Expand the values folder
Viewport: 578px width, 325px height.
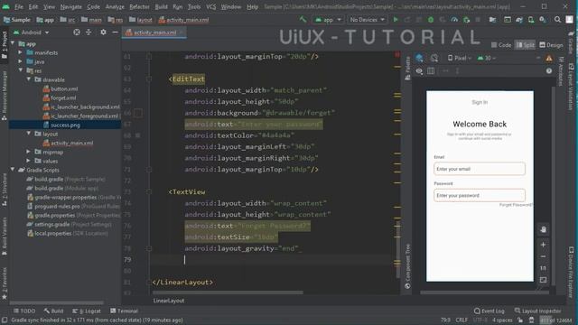click(28, 161)
